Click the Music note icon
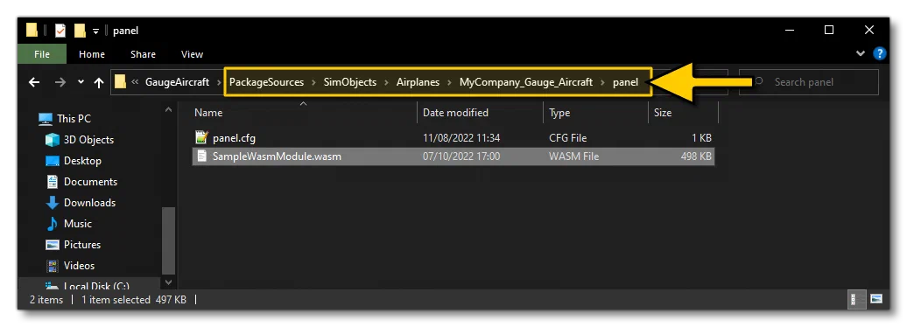 (52, 224)
